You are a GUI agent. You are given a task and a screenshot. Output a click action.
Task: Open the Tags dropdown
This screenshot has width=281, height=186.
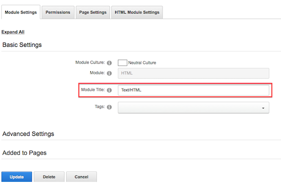tap(193, 107)
